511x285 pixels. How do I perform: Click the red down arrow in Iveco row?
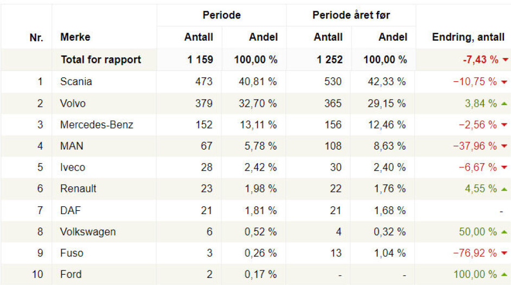click(x=504, y=168)
